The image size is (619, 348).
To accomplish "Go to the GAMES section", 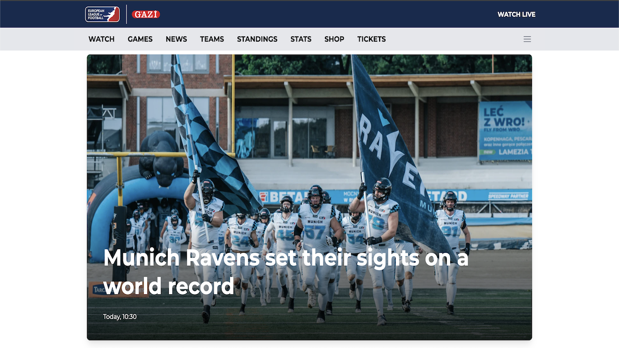I will 140,39.
